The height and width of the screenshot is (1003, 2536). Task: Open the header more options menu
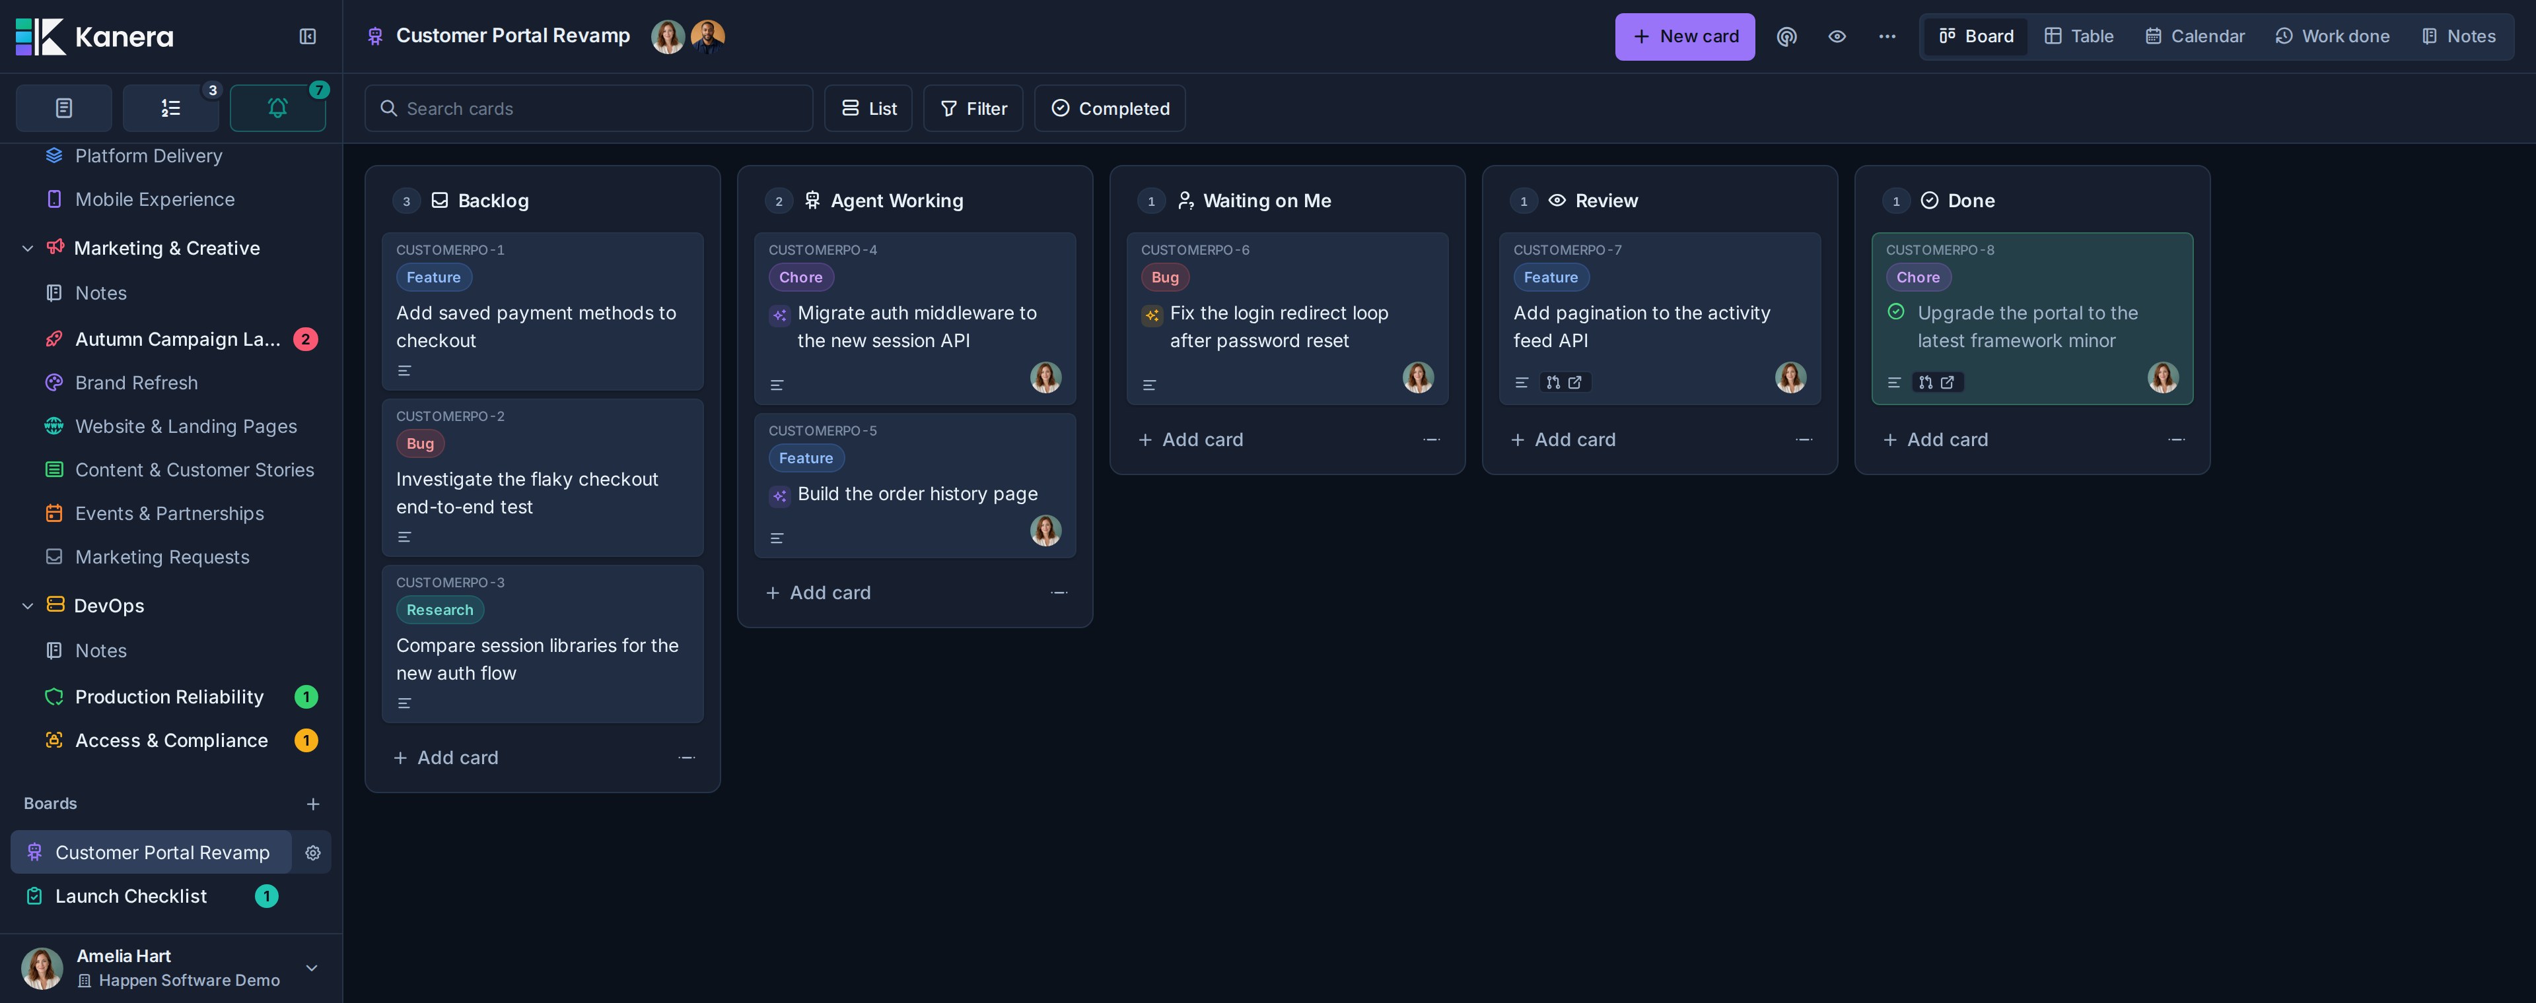[1886, 36]
